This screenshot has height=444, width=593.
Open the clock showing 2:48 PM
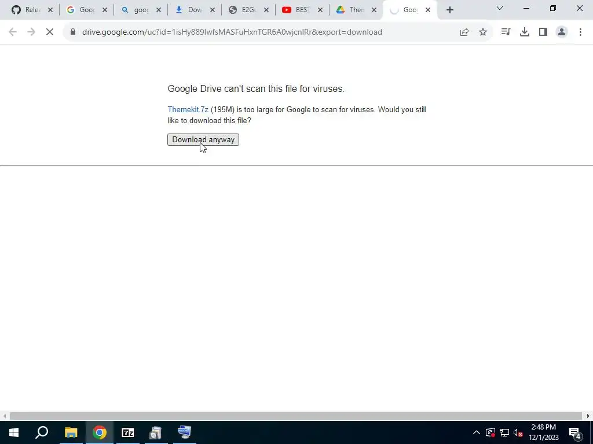pyautogui.click(x=543, y=432)
